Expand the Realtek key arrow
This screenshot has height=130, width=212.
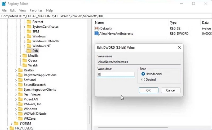click(x=16, y=70)
